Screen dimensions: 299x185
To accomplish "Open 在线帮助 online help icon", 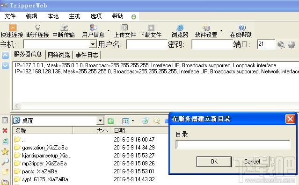I will pos(242,28).
